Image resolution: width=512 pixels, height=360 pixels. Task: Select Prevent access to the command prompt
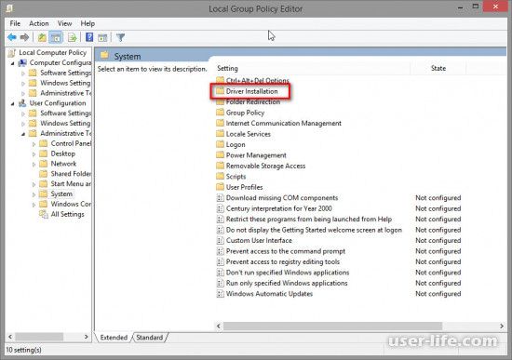click(x=286, y=251)
